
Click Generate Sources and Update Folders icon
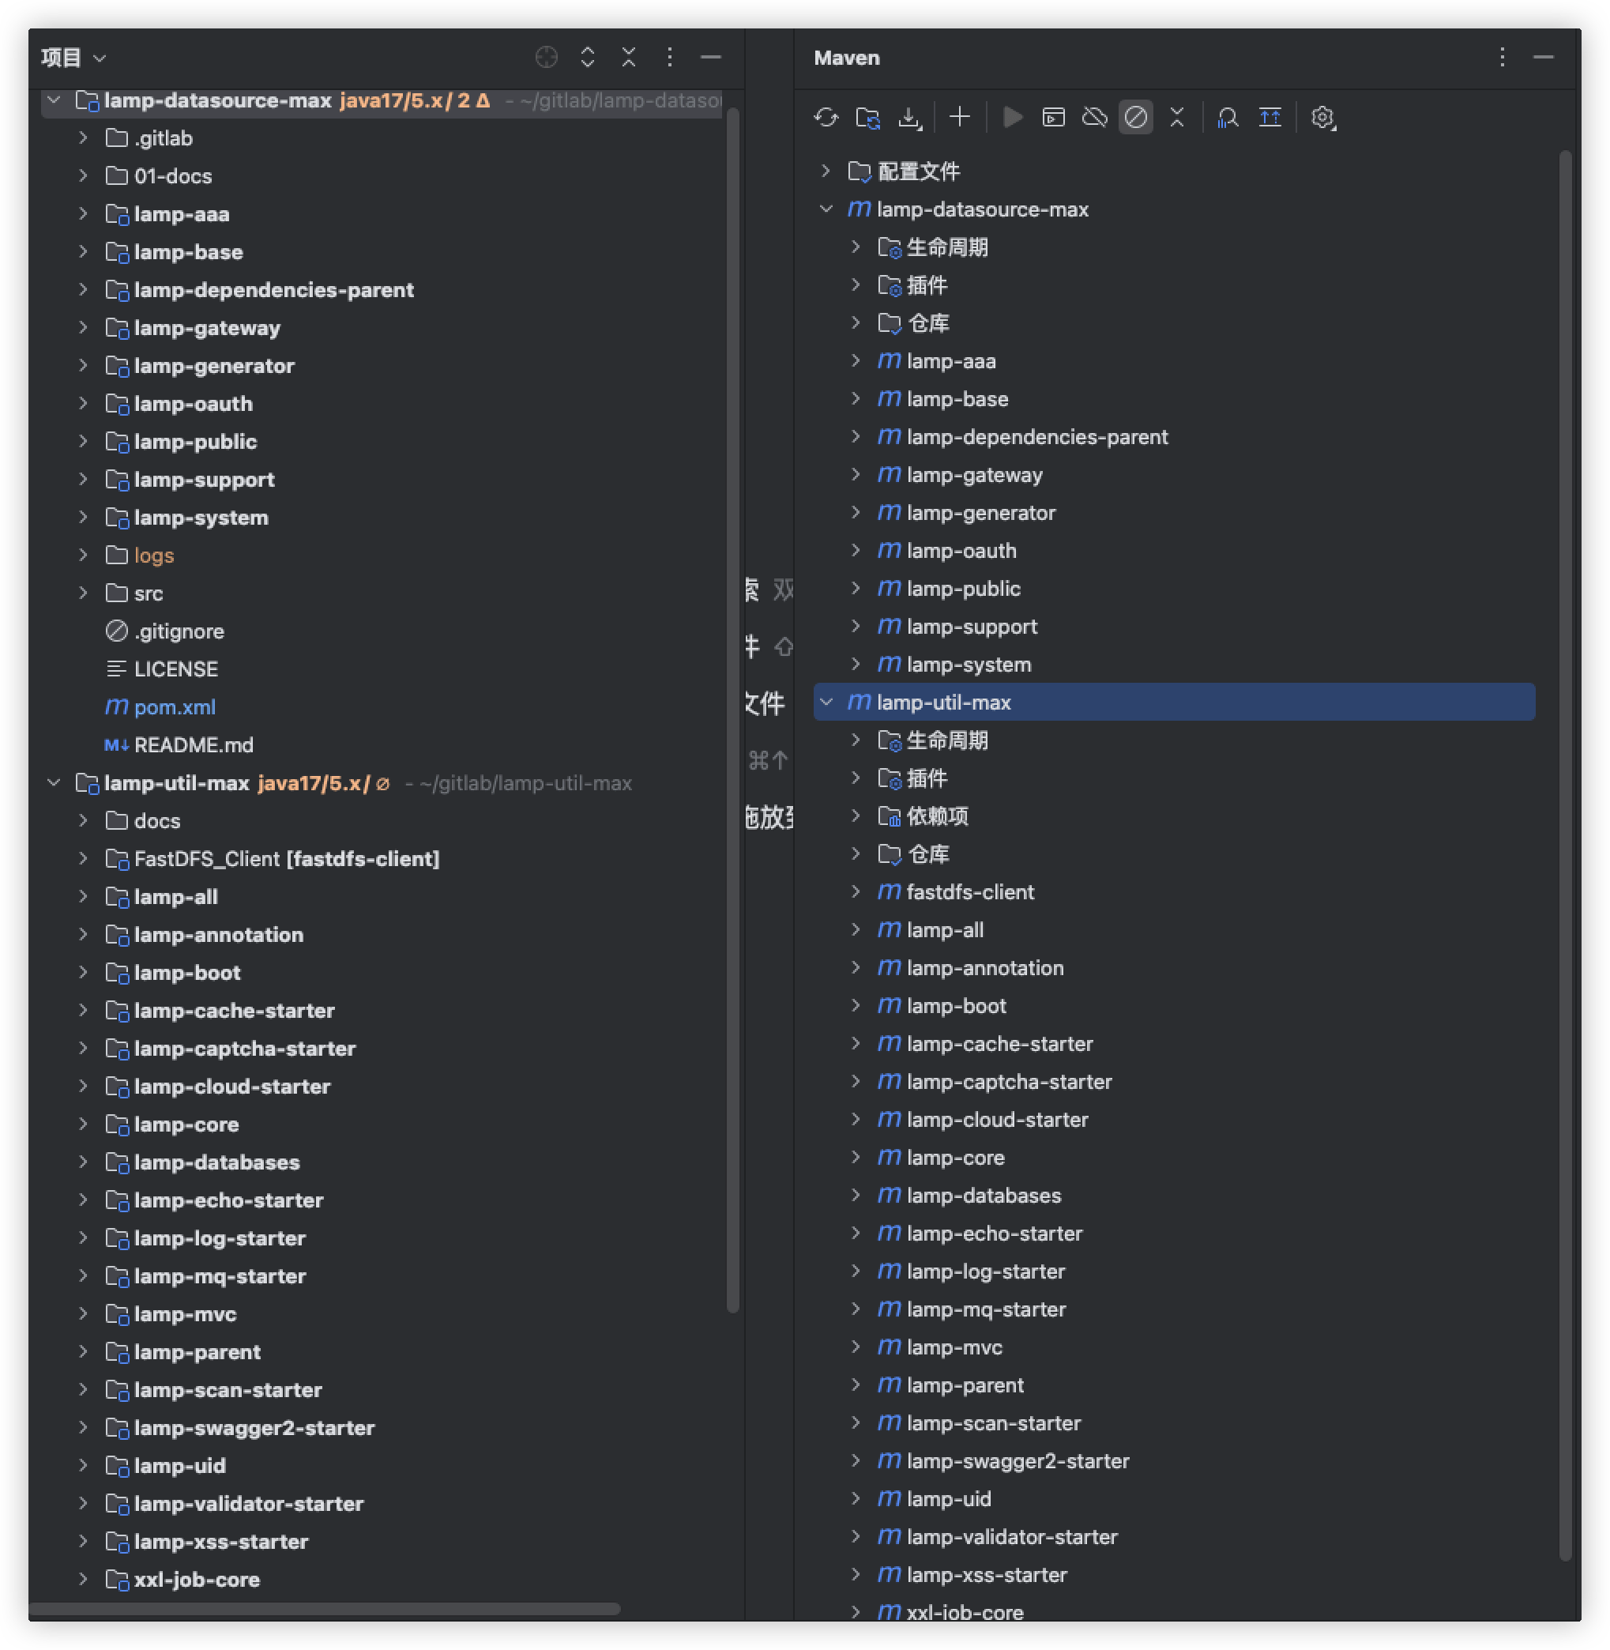pos(867,118)
